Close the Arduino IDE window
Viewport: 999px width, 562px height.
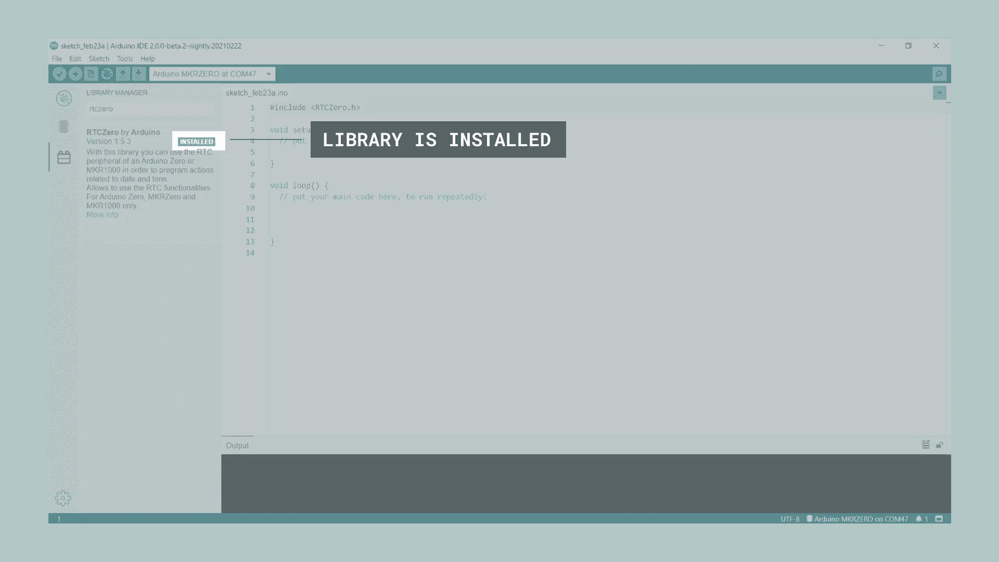(936, 46)
